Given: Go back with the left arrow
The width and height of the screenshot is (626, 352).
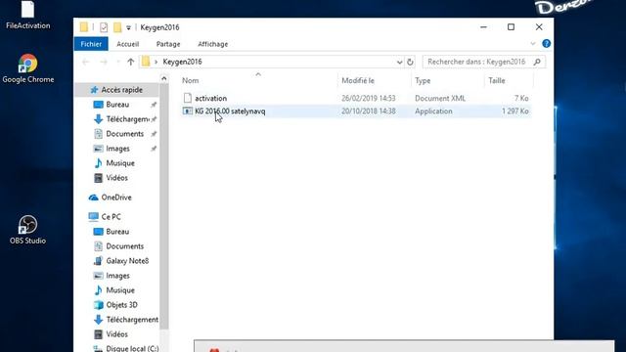Looking at the screenshot, I should coord(85,62).
